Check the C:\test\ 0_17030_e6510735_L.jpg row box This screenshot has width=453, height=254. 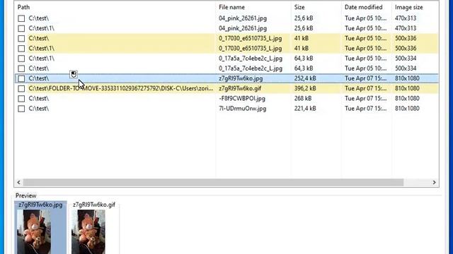click(x=21, y=39)
